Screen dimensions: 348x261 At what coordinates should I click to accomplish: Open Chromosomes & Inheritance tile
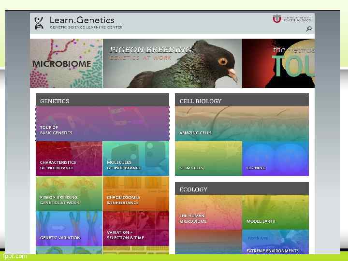136,193
